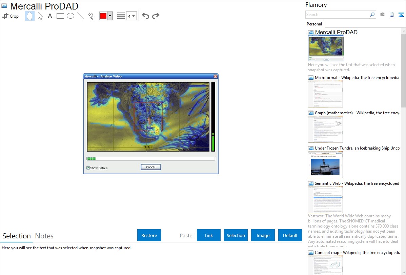The image size is (406, 275).
Task: Select the arrow pointer tool
Action: point(40,16)
